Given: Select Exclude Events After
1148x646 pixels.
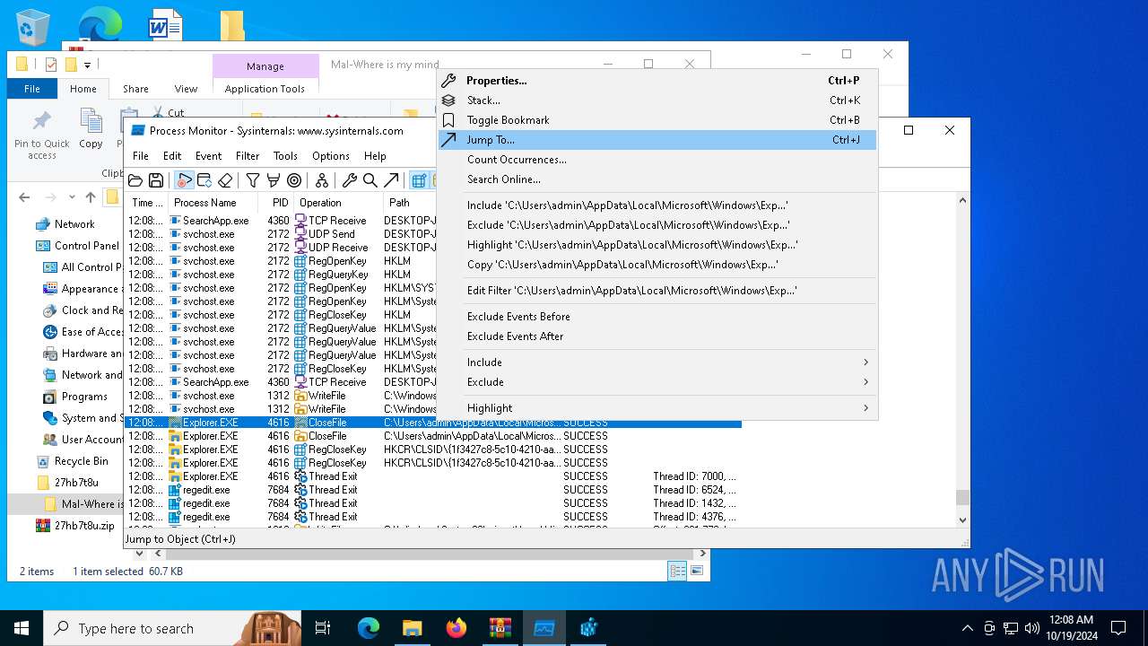Looking at the screenshot, I should (x=657, y=336).
